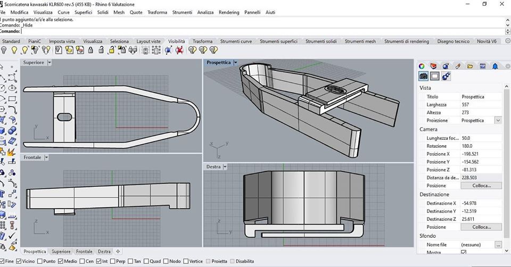The image size is (511, 267).
Task: Select the box solid tool in left toolbar
Action: coord(3,130)
